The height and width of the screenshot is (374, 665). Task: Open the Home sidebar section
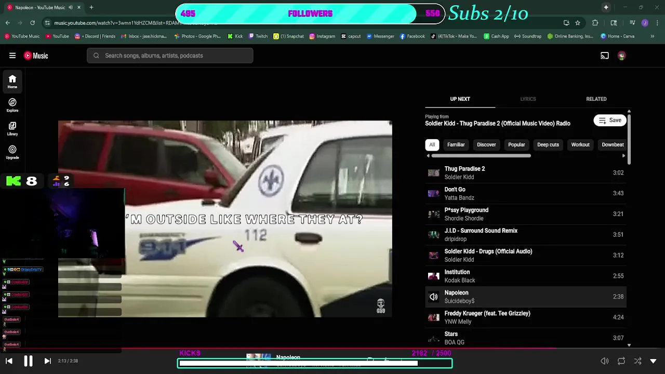coord(12,82)
